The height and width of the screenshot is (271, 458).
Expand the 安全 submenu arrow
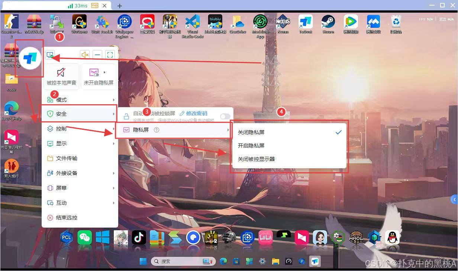114,114
